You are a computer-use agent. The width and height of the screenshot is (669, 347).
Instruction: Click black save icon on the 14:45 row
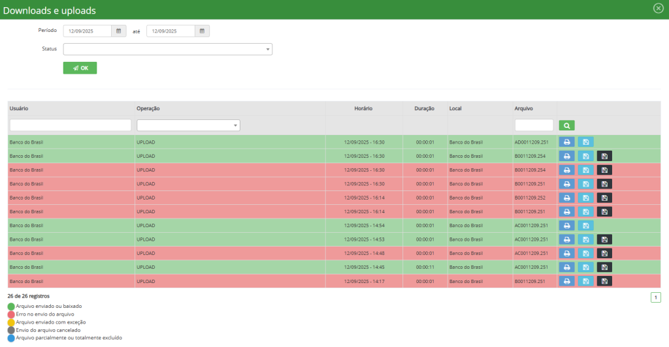tap(604, 267)
